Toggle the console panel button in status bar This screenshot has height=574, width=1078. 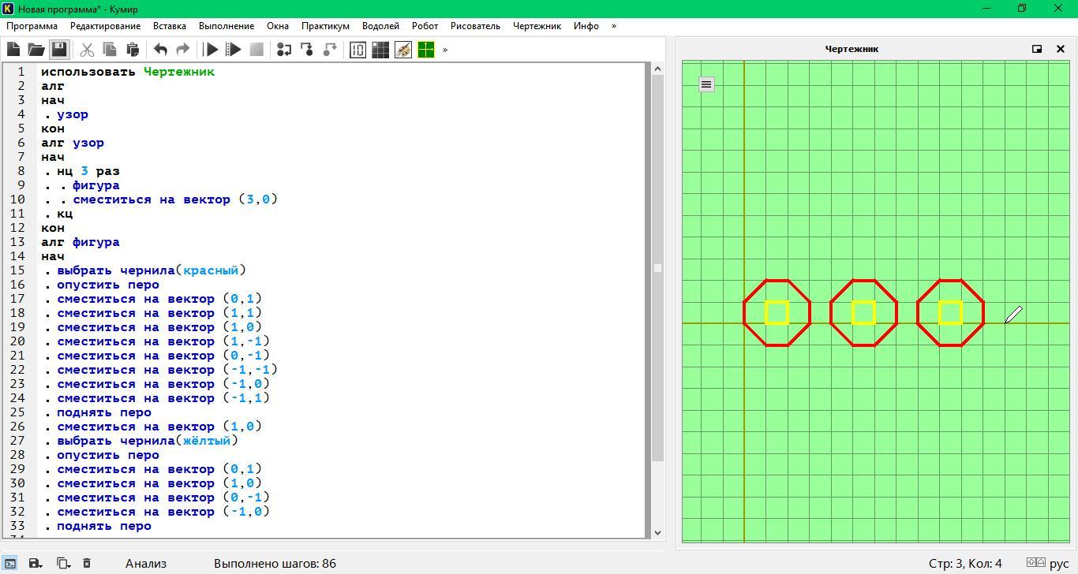10,563
